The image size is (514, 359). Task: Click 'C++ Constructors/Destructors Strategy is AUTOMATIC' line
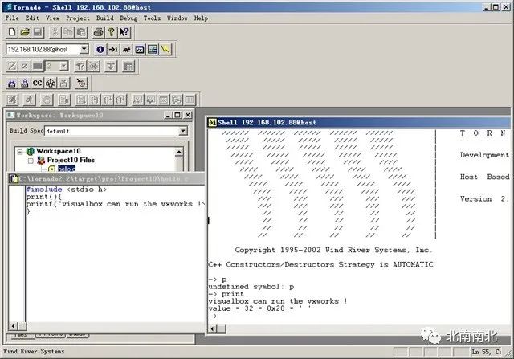(320, 264)
